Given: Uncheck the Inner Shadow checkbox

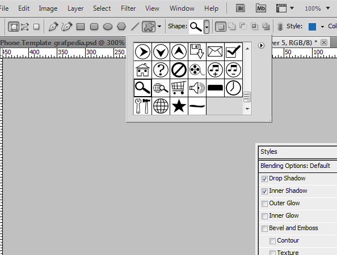Looking at the screenshot, I should click(264, 191).
